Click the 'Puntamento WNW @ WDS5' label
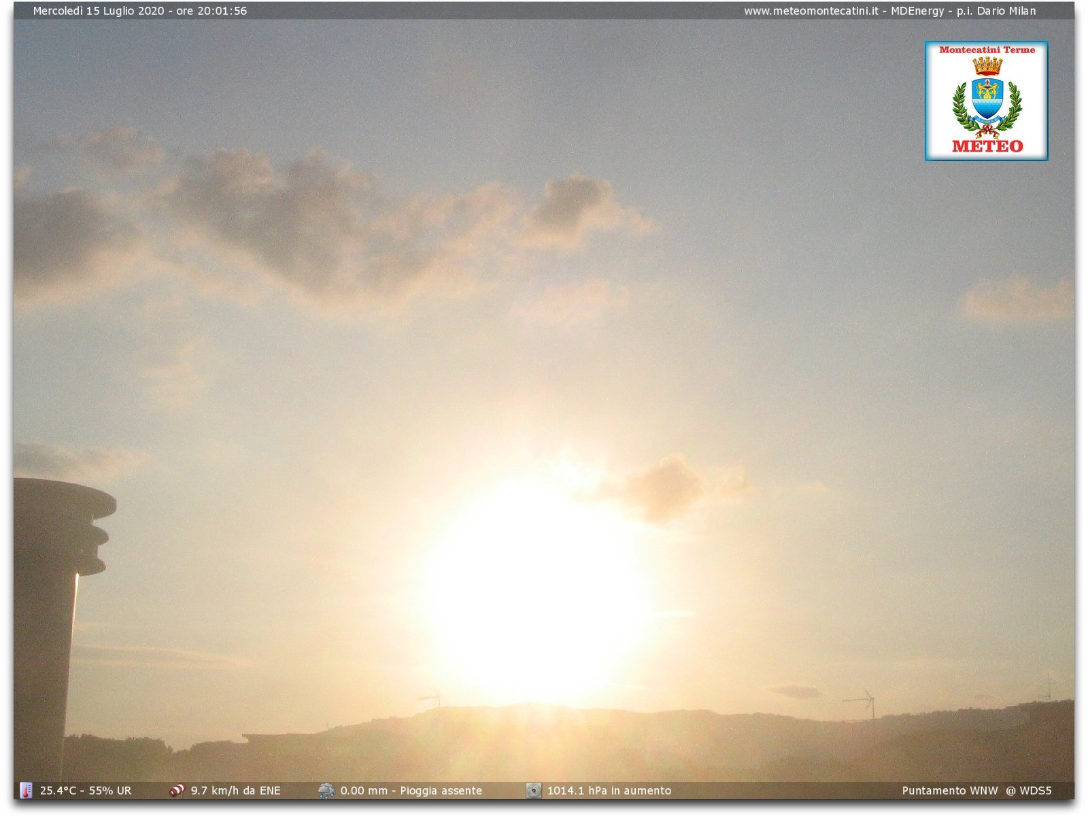 [x=976, y=790]
